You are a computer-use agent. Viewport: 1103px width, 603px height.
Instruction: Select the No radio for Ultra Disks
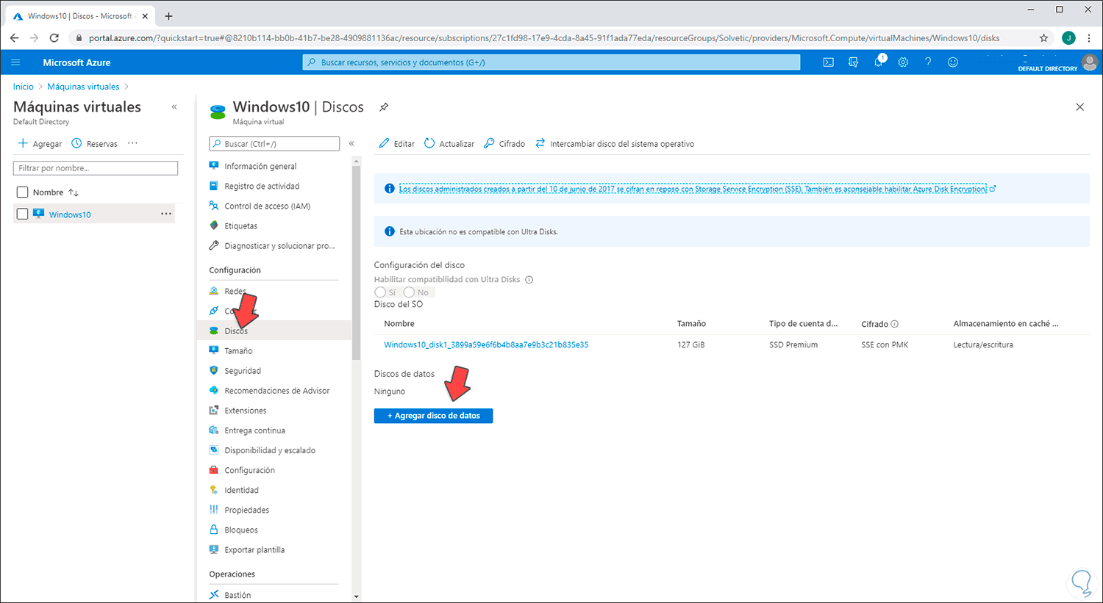[x=409, y=292]
